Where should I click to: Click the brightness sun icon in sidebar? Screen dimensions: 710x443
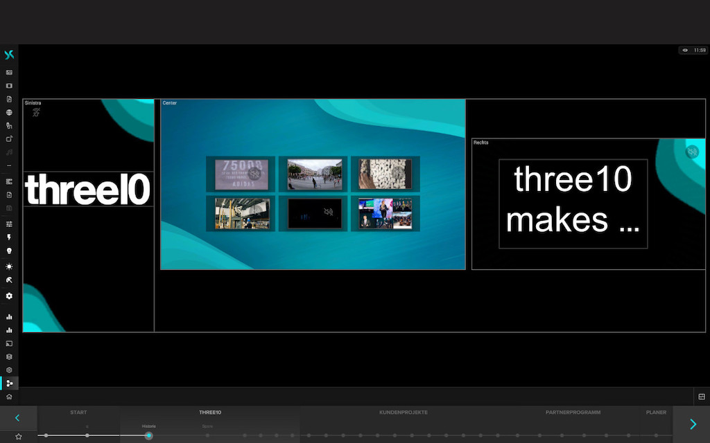tap(9, 266)
